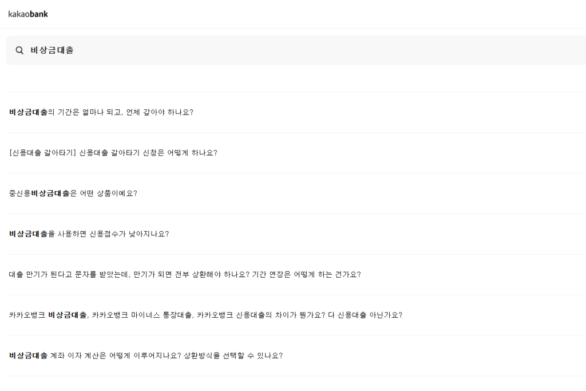Click the bracketed [신용대출 갈아타기] label

[x=43, y=152]
